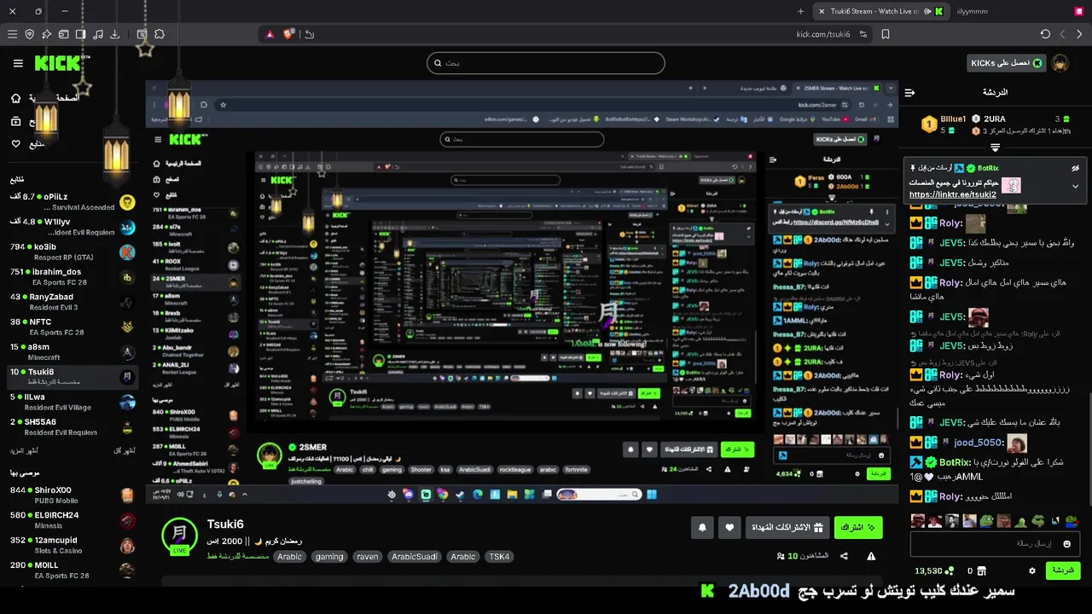Open a new browser tab
The image size is (1092, 614).
click(800, 11)
